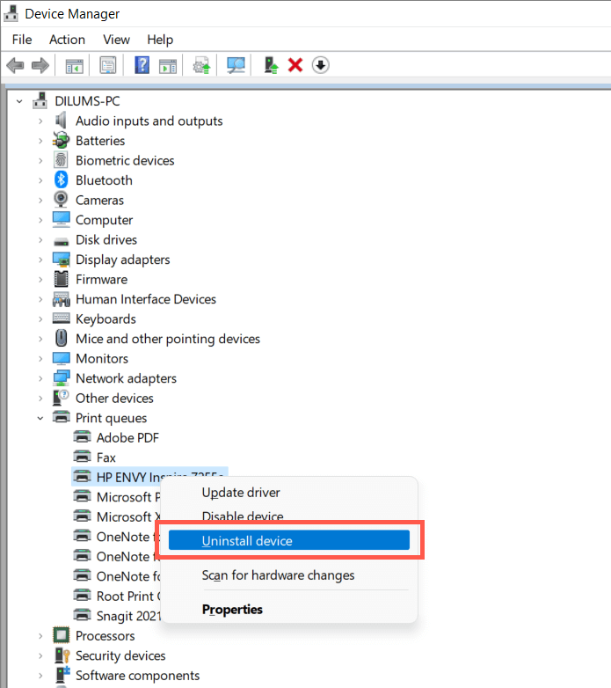
Task: Click the Keyboards icon
Action: [x=61, y=318]
